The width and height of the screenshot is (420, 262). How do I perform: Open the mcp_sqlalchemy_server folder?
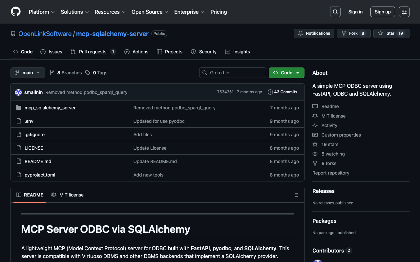tap(50, 108)
